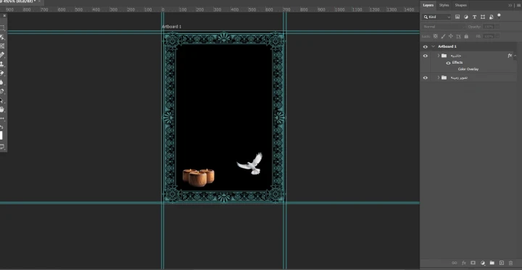Select the Frame tool in toolbar

pyautogui.click(x=2, y=46)
